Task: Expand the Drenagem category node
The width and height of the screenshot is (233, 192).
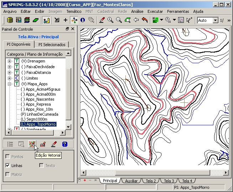Action: (x=10, y=61)
